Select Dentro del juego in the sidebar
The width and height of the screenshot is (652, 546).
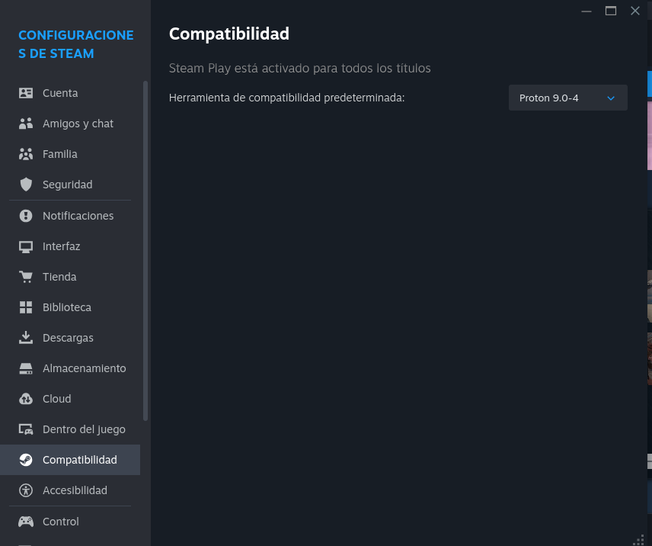coord(84,429)
